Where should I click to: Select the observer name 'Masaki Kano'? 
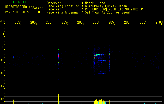[95, 3]
